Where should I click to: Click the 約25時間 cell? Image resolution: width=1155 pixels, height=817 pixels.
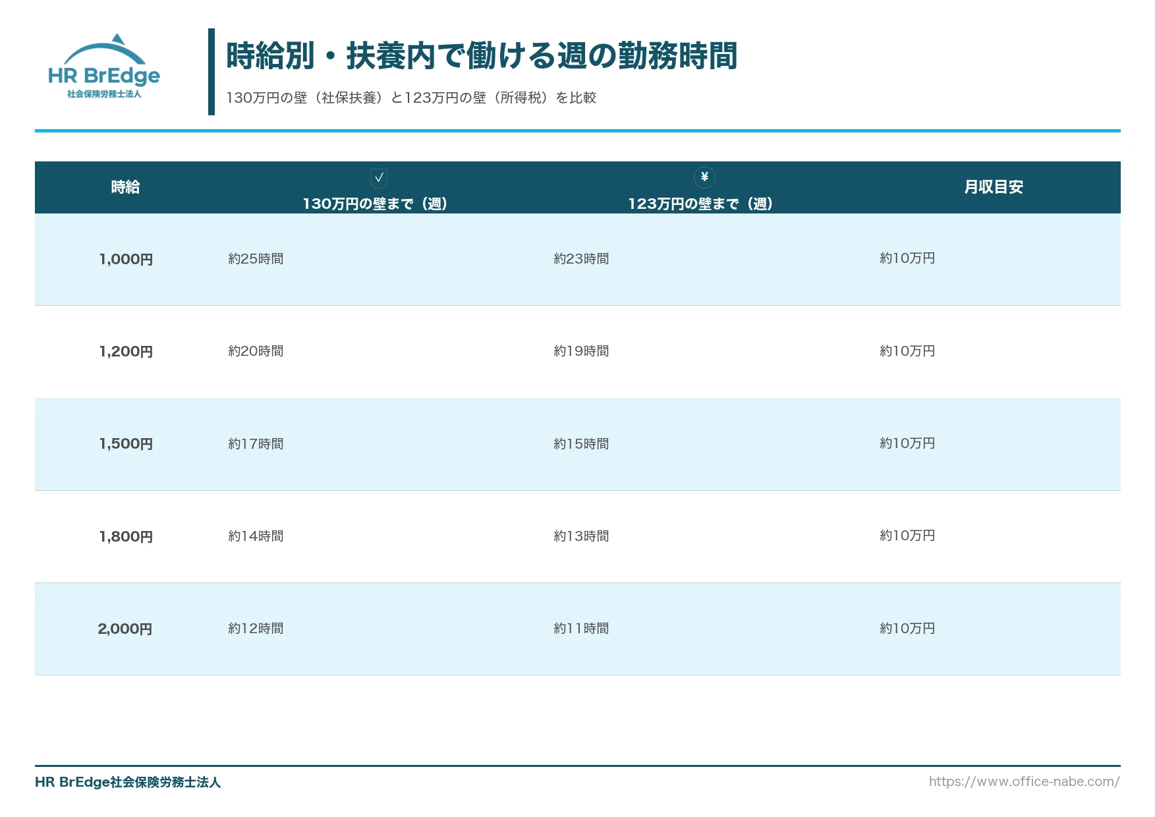(256, 259)
